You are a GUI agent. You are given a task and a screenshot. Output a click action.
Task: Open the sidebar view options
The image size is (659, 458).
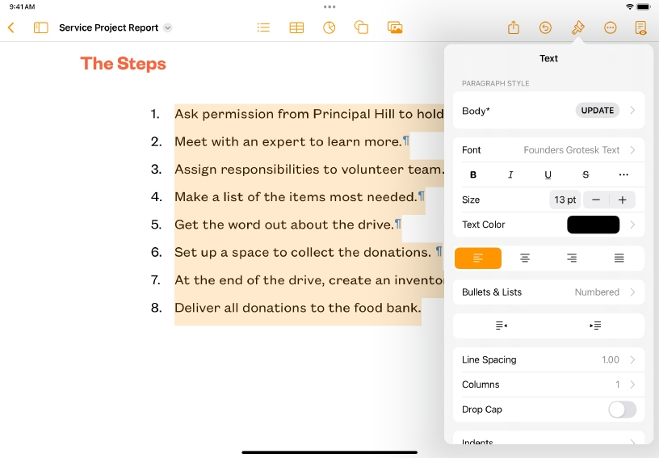pos(40,27)
